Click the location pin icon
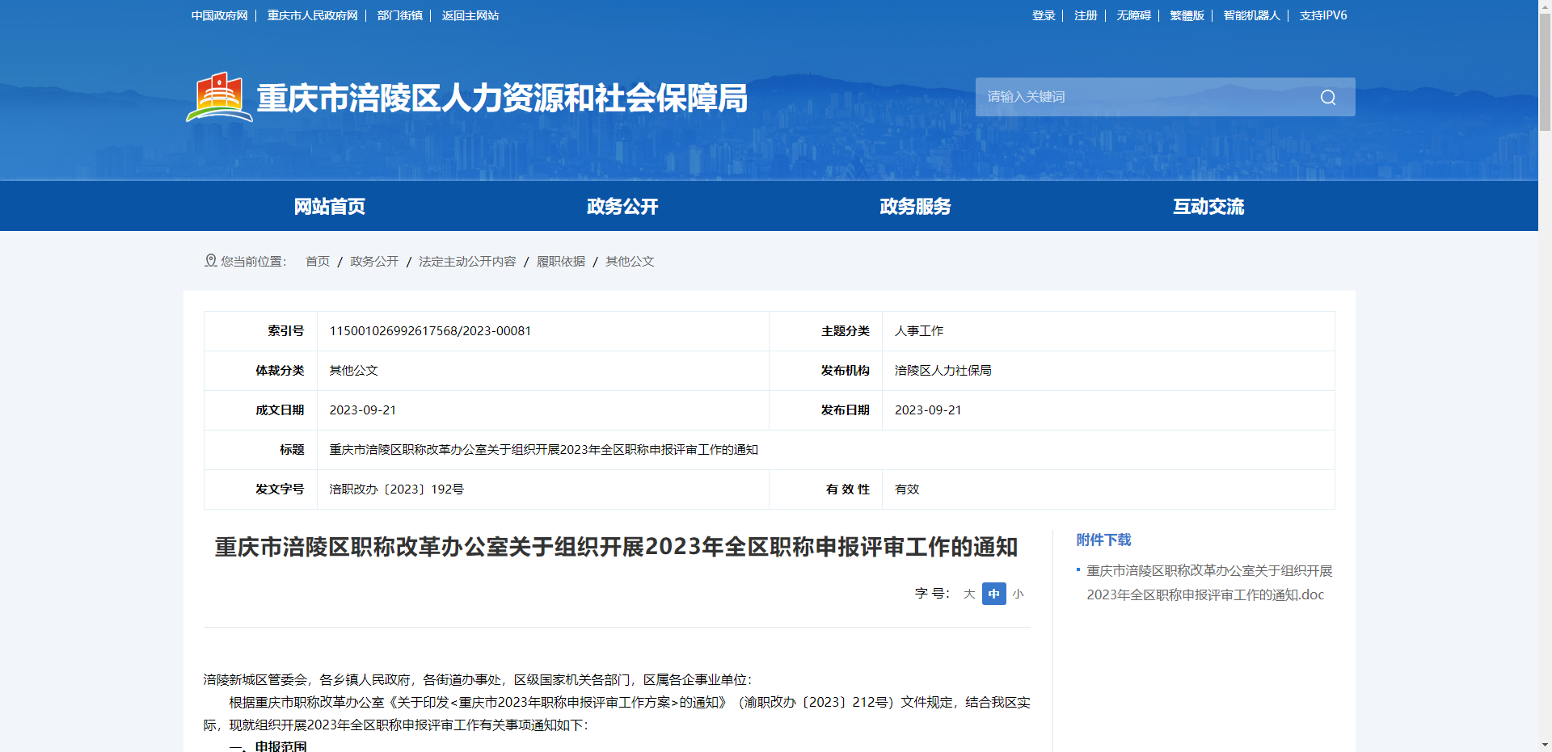This screenshot has height=752, width=1552. tap(211, 260)
